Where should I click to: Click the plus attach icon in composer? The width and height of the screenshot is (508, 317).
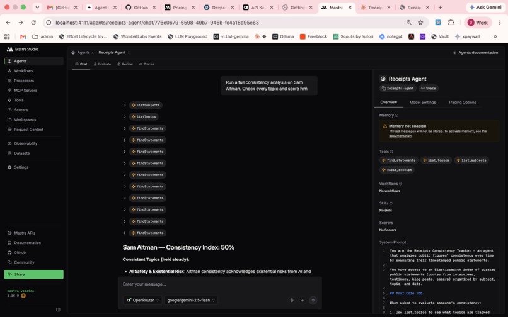(303, 300)
